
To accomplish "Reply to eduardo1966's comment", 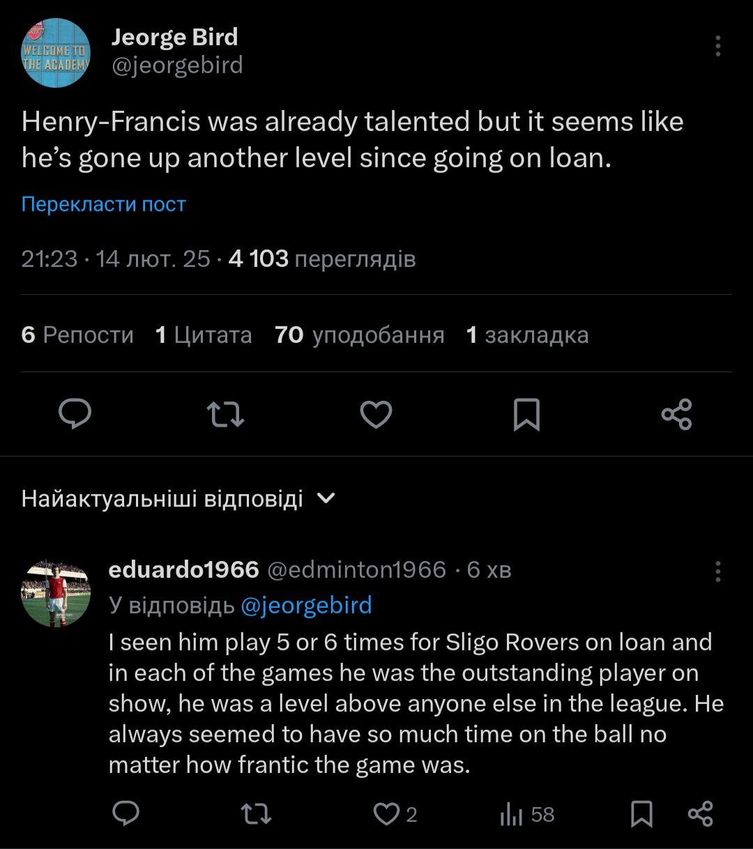I will tap(126, 813).
